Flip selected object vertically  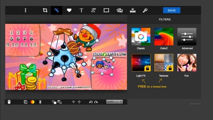pos(79,102)
